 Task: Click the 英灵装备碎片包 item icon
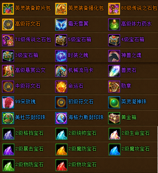coord(8,9)
